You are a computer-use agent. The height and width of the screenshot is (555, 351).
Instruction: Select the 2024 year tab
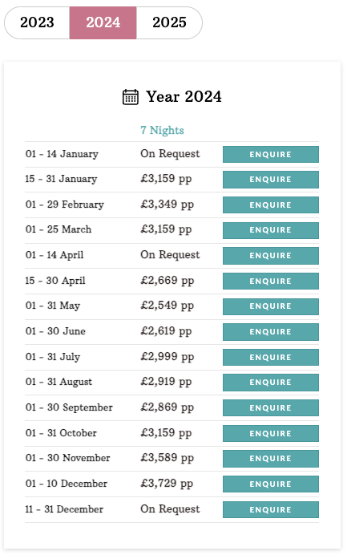(103, 22)
